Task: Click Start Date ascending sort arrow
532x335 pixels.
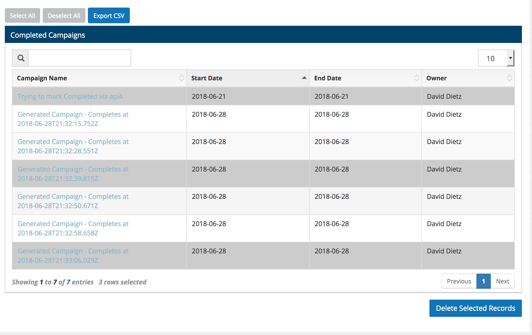Action: click(304, 78)
